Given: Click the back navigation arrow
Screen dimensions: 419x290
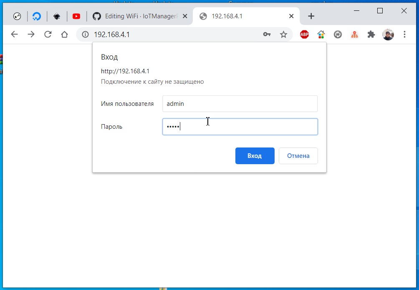Looking at the screenshot, I should 15,35.
